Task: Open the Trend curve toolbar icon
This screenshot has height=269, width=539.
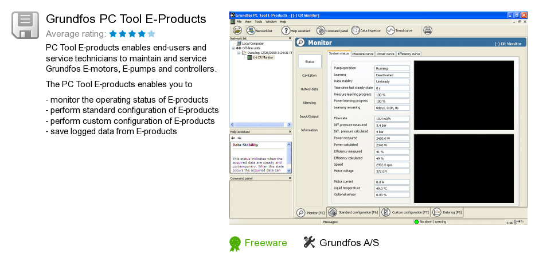Action: pos(390,30)
